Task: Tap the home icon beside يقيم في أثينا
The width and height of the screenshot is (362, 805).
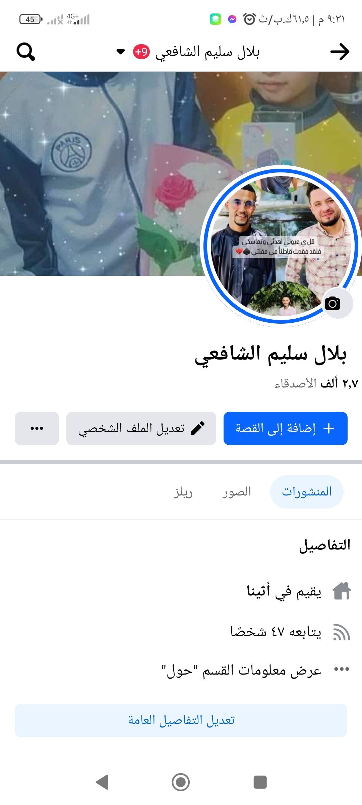Action: coord(342,591)
